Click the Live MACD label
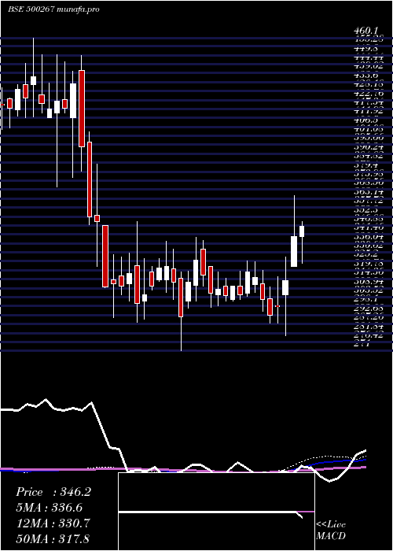The width and height of the screenshot is (393, 551). [x=331, y=530]
